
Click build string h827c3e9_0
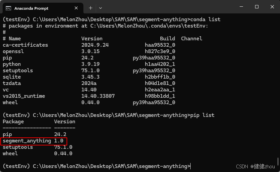160,51
